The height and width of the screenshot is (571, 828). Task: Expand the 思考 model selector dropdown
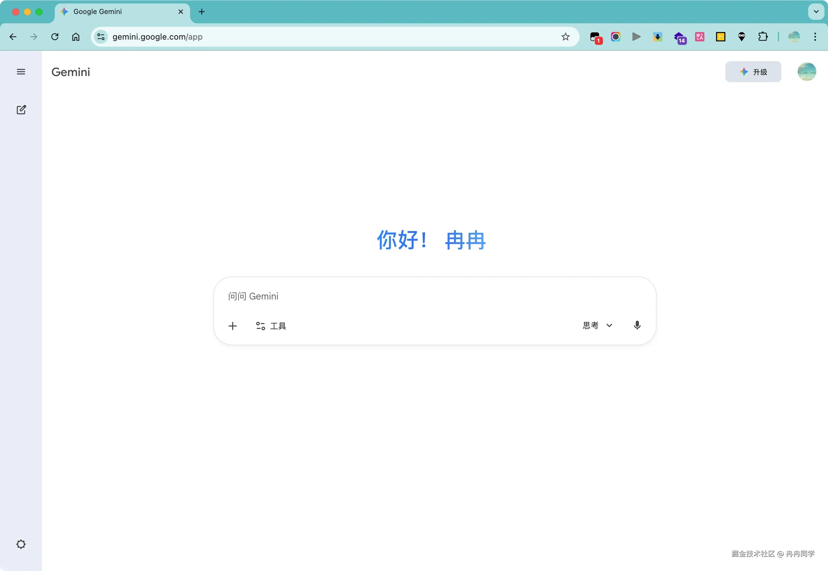[x=597, y=326]
